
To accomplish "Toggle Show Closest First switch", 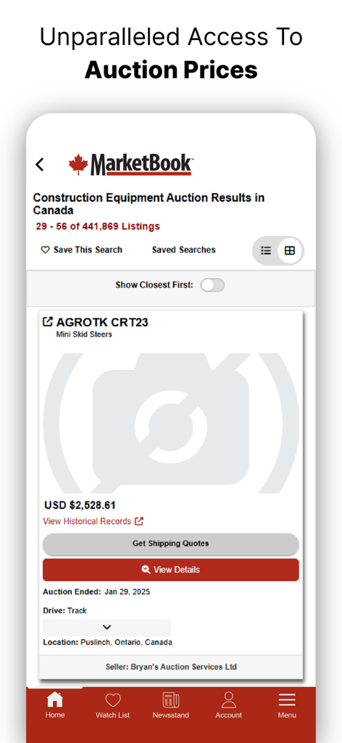I will click(212, 285).
